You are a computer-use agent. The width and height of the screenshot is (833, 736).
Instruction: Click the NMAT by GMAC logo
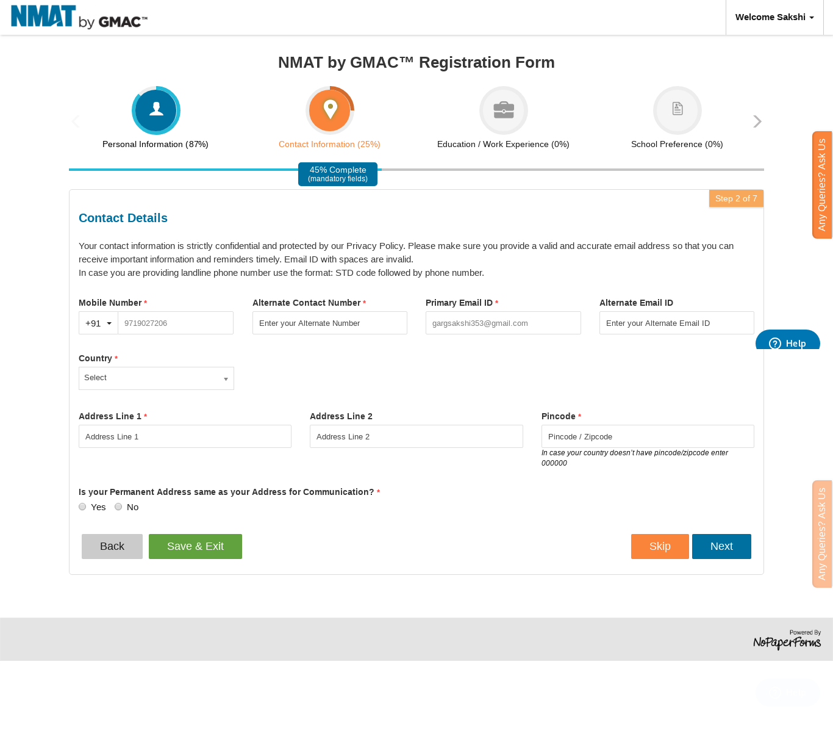(x=78, y=17)
